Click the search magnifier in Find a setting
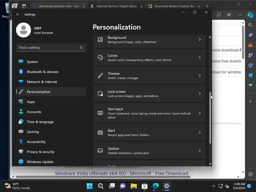The width and height of the screenshot is (256, 192). point(81,47)
